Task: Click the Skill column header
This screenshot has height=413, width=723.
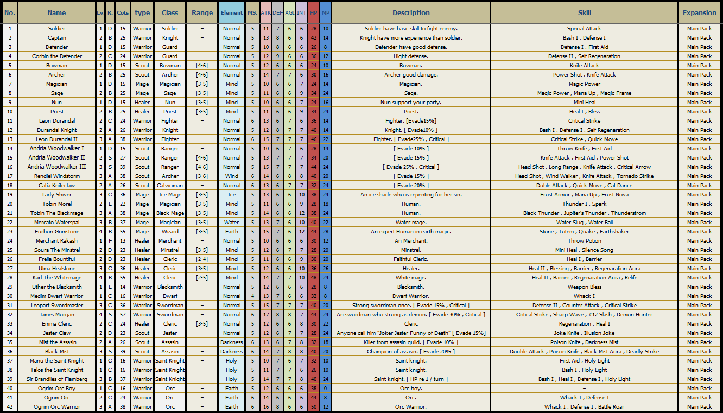Action: [x=585, y=13]
